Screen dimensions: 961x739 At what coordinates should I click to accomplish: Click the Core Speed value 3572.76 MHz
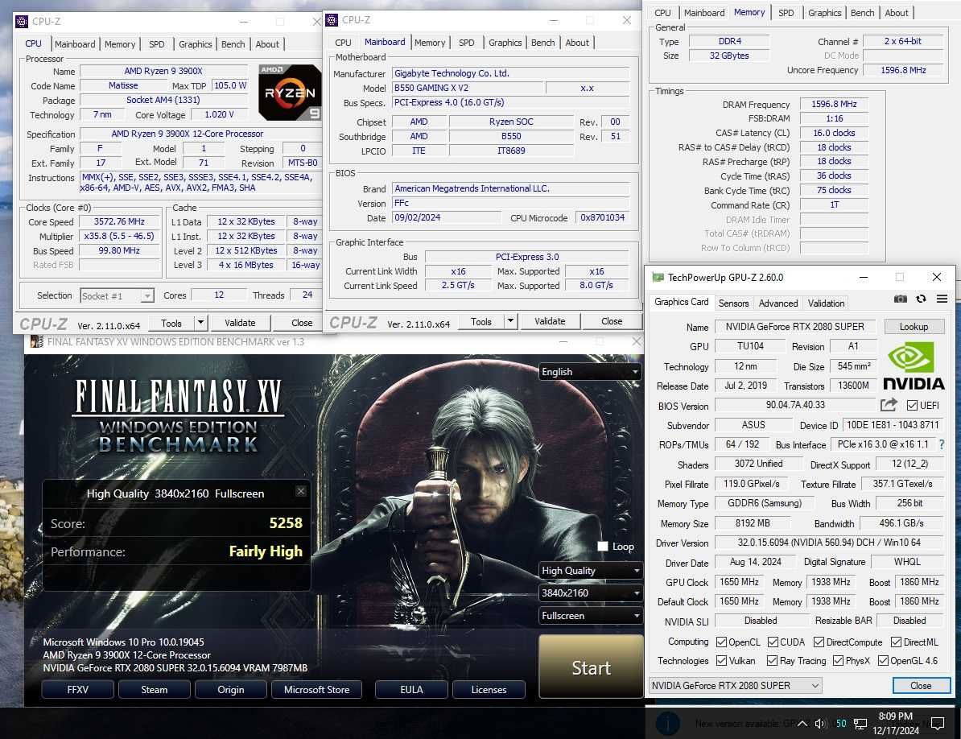tap(119, 222)
